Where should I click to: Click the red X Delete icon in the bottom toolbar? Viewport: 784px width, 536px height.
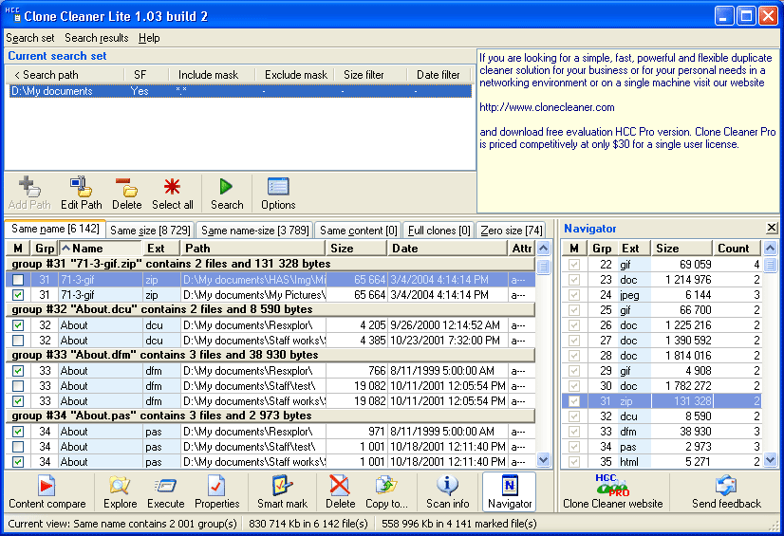point(340,492)
